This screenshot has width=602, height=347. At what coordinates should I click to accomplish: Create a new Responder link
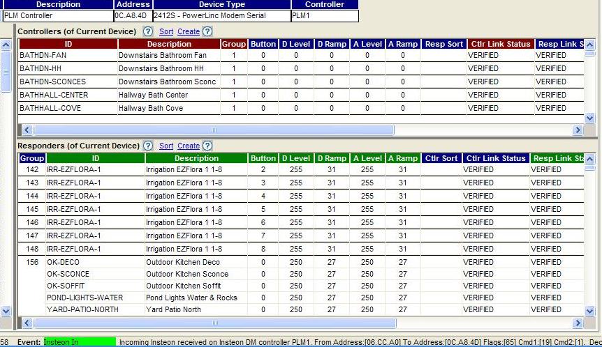(x=189, y=146)
